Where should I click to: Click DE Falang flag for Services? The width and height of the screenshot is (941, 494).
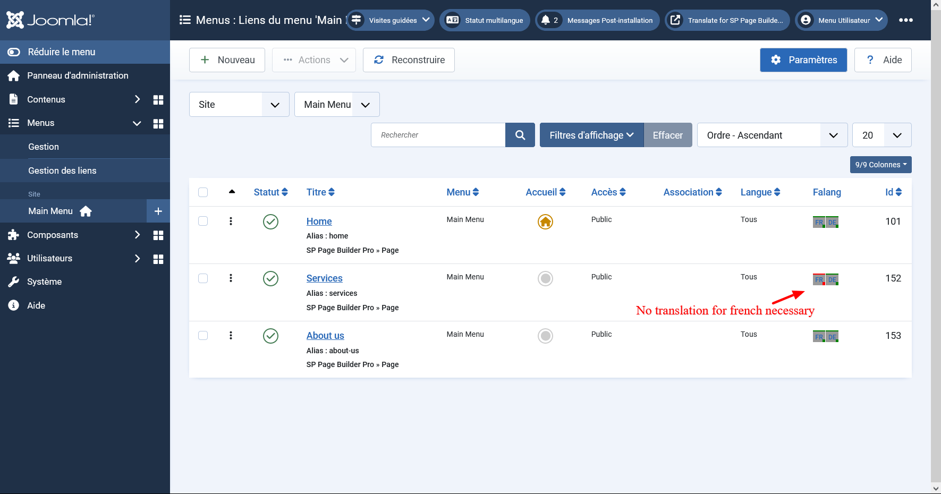point(832,279)
